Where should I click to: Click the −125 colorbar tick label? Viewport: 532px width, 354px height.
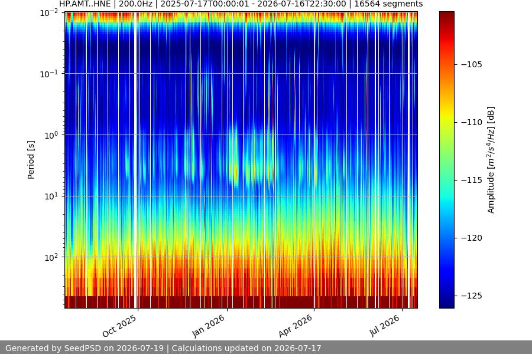click(x=472, y=296)
